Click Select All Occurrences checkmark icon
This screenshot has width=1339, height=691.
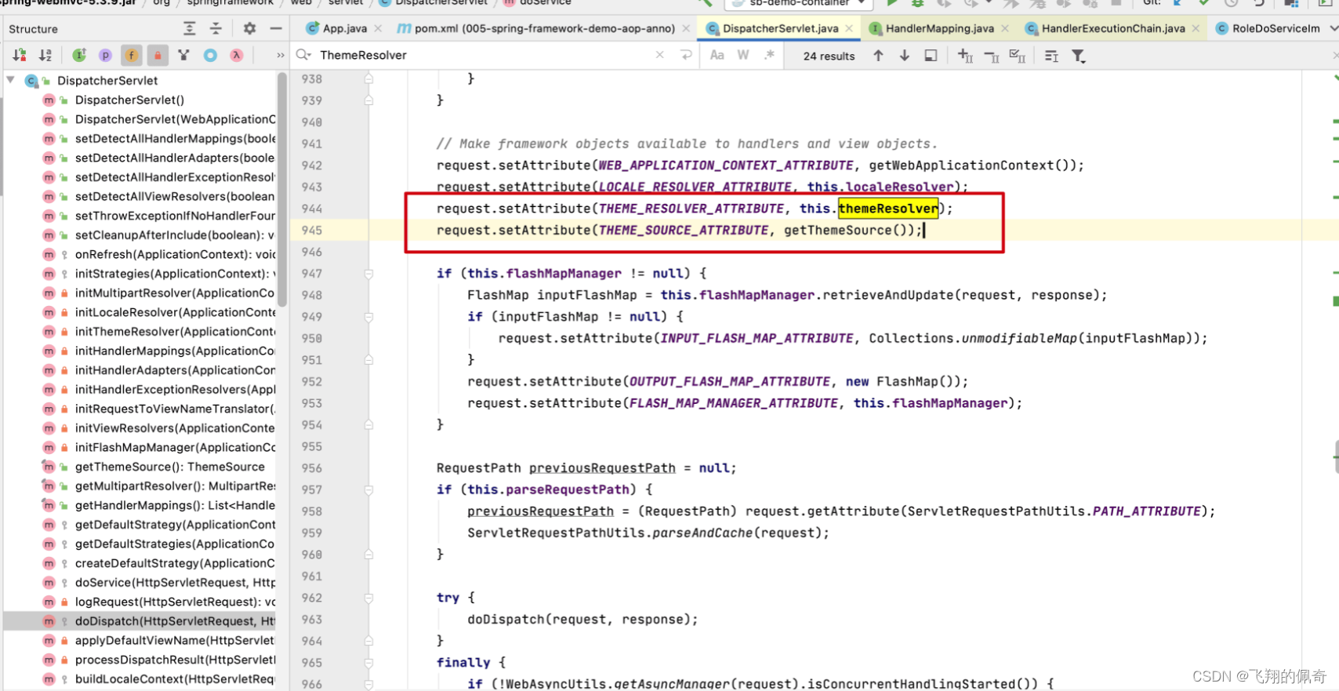coord(1018,56)
